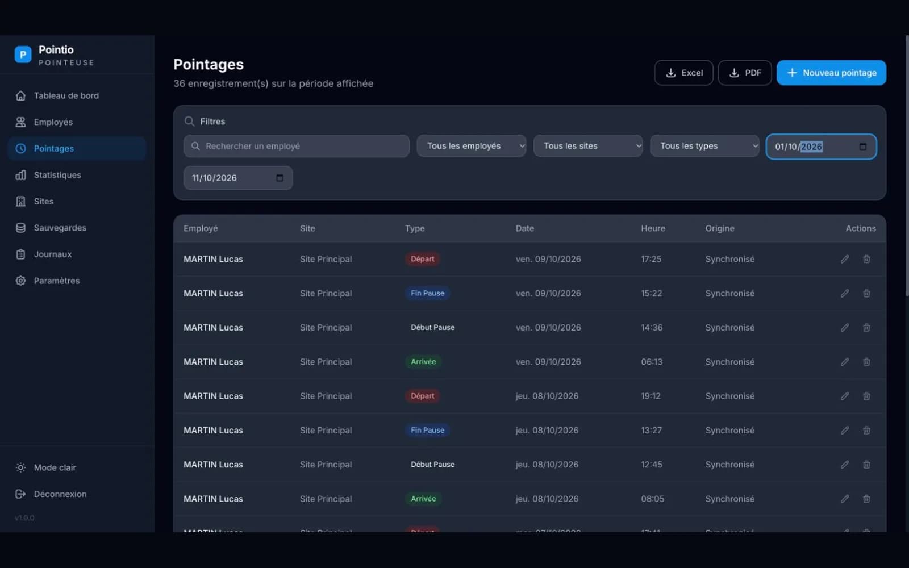Click the Heure column header

(653, 228)
